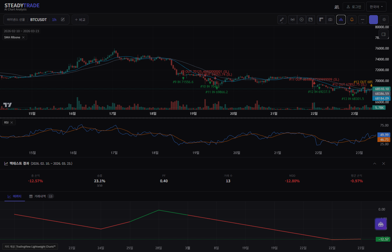Select the ruler measure tool
This screenshot has height=252, width=392.
(321, 20)
